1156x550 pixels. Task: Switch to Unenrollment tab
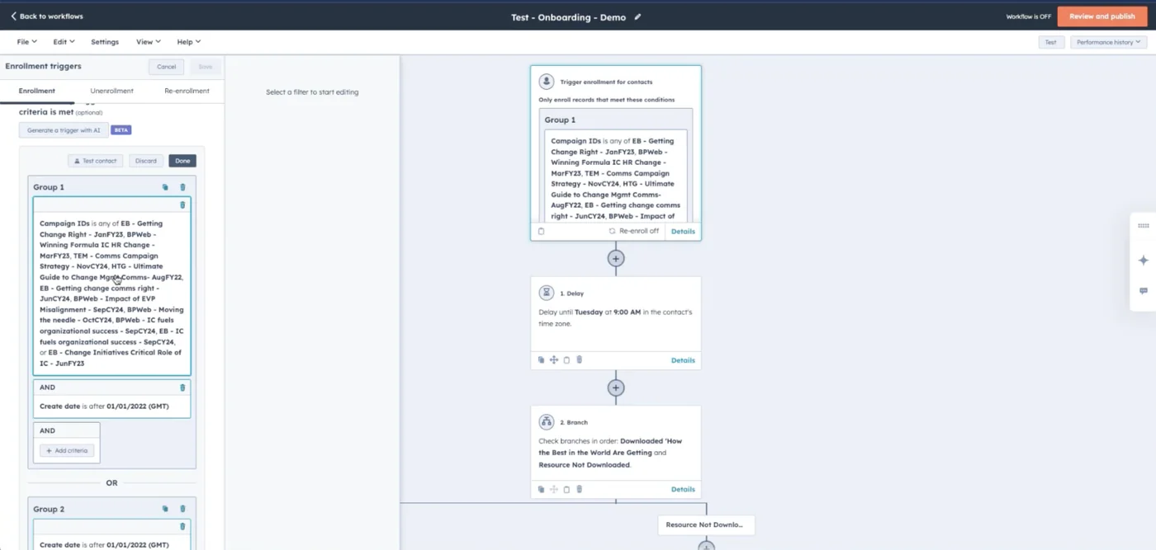111,91
